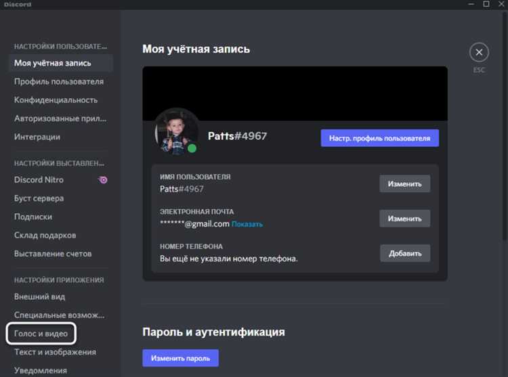Maximize the Discord window

[x=486, y=4]
